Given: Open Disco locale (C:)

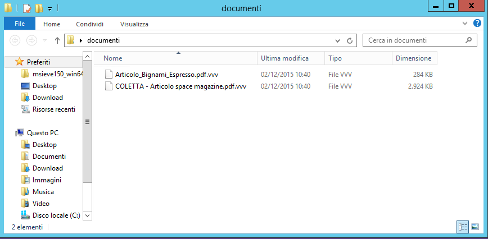Looking at the screenshot, I should coord(56,215).
